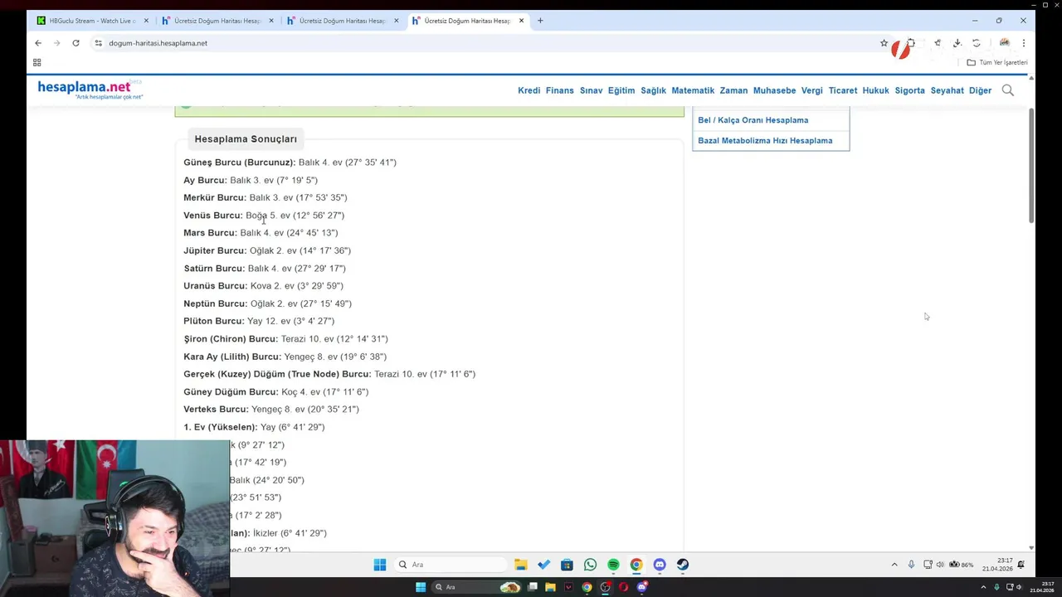Open Discord on white taskbar
Image resolution: width=1062 pixels, height=597 pixels.
[660, 565]
